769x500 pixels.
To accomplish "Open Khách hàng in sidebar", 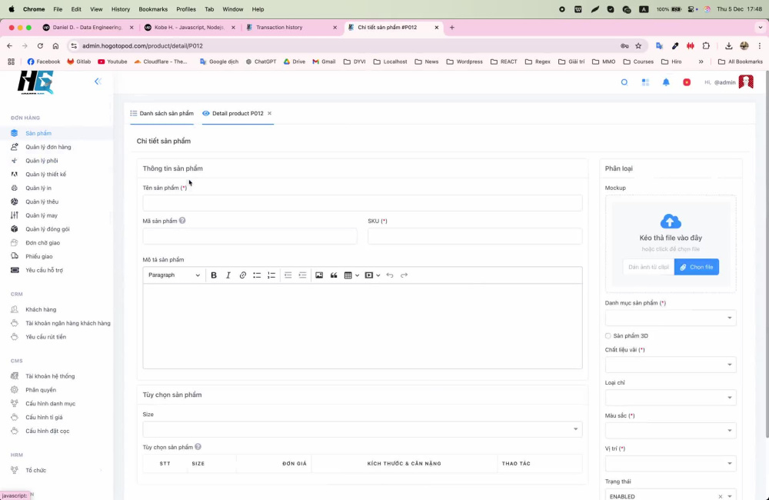I will 41,310.
